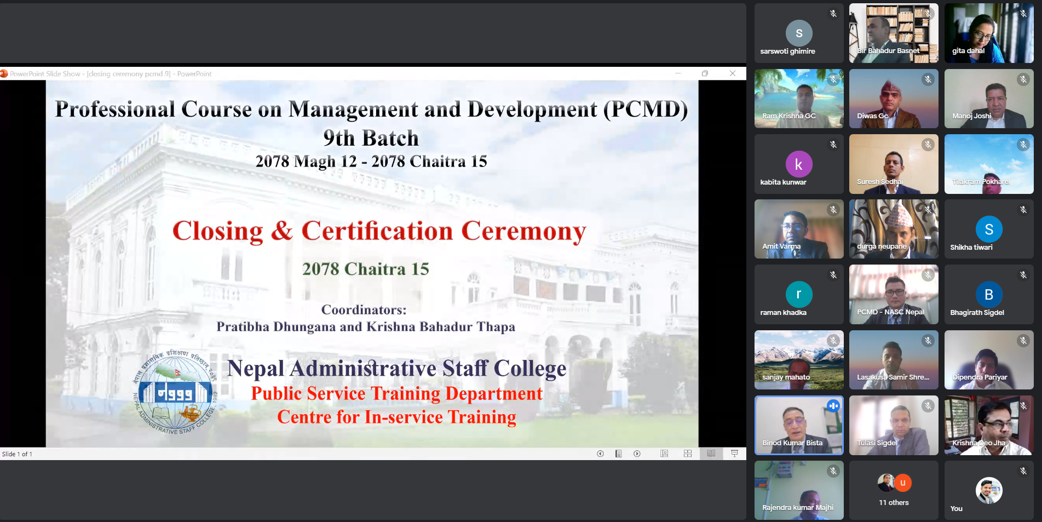Image resolution: width=1042 pixels, height=522 pixels.
Task: Click muted mic icon on Krishna Deo Jha
Action: [x=1023, y=406]
